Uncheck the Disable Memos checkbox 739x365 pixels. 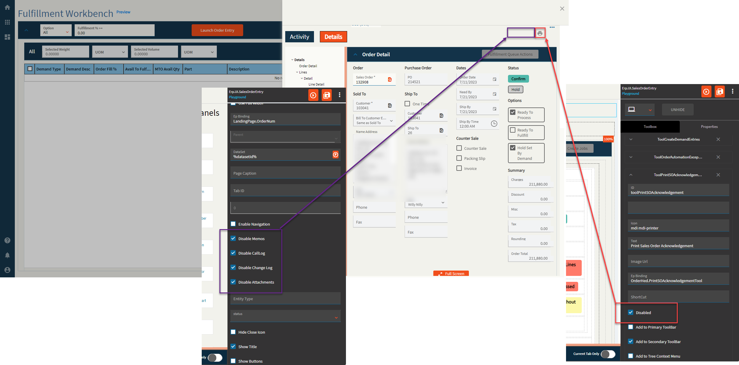click(233, 239)
